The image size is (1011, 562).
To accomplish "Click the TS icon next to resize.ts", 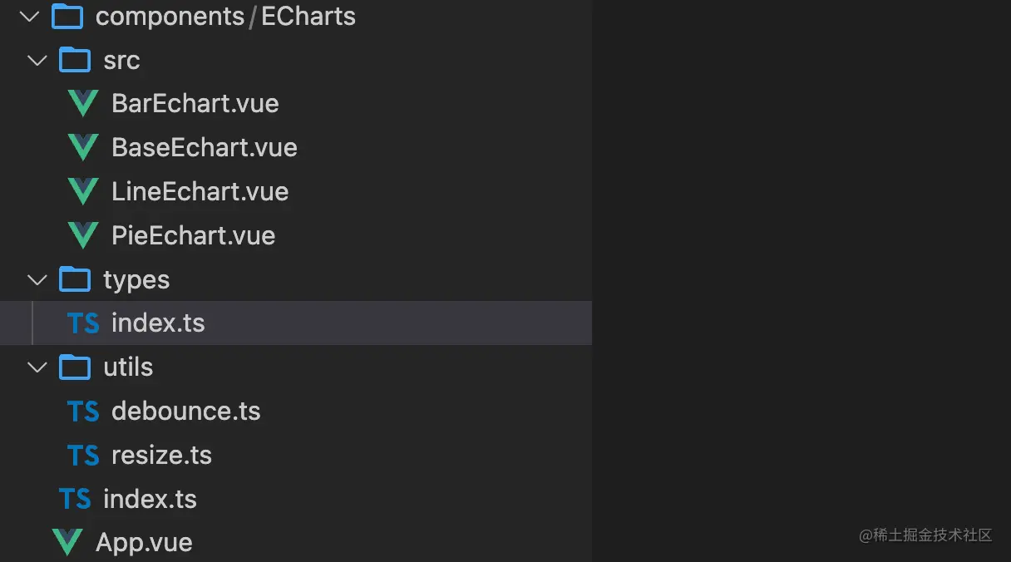I will (x=83, y=456).
